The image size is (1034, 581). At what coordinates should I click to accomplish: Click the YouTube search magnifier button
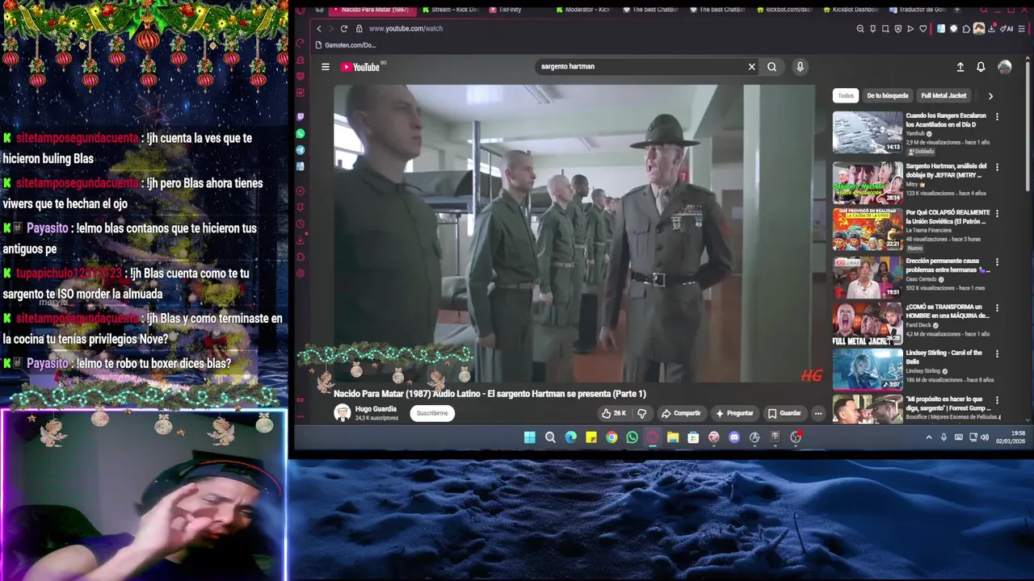pyautogui.click(x=772, y=67)
